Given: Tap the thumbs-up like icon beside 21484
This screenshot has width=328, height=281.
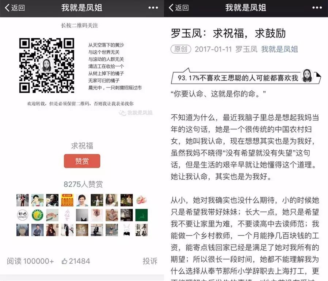Looking at the screenshot, I should point(65,261).
